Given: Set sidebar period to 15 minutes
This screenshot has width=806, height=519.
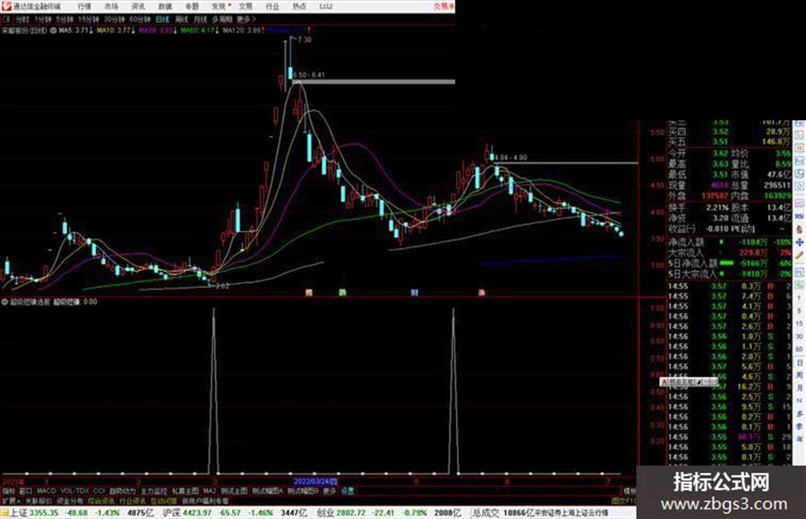Looking at the screenshot, I should [x=800, y=324].
